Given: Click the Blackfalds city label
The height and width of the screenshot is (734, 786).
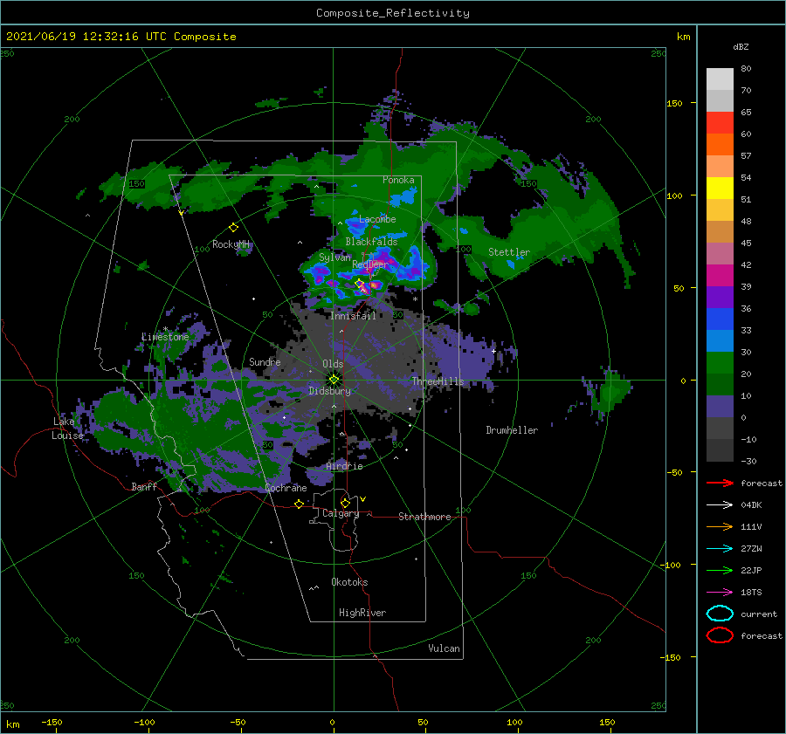Looking at the screenshot, I should tap(371, 242).
